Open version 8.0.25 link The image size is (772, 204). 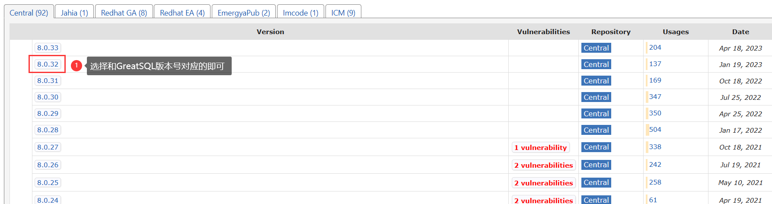pos(48,183)
